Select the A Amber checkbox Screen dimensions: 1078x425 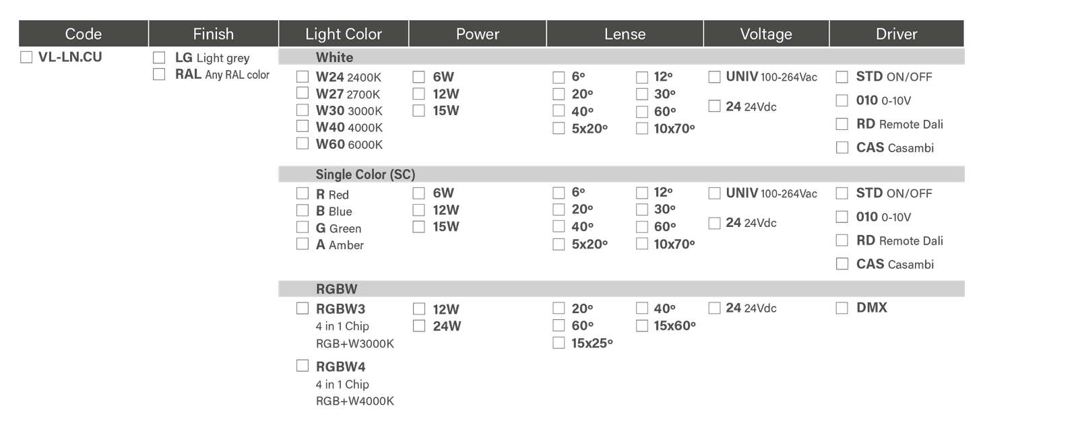[303, 244]
